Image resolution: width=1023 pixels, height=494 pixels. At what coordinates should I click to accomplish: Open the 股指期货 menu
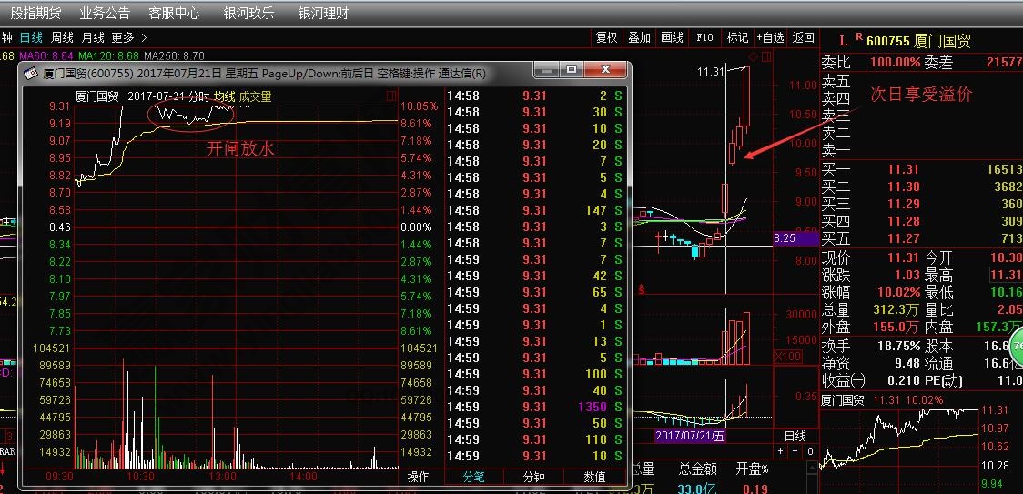point(36,14)
